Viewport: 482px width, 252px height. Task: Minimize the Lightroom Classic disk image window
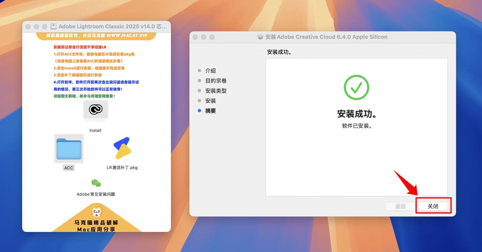click(x=36, y=26)
